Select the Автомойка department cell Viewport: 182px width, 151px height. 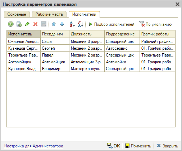pyautogui.click(x=122, y=62)
